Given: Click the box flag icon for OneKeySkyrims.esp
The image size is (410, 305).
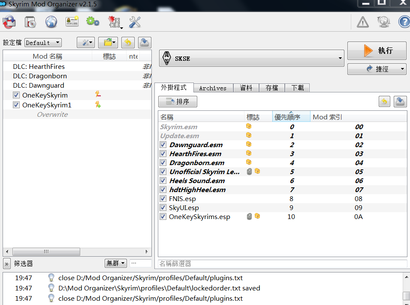Looking at the screenshot, I should (x=257, y=216).
